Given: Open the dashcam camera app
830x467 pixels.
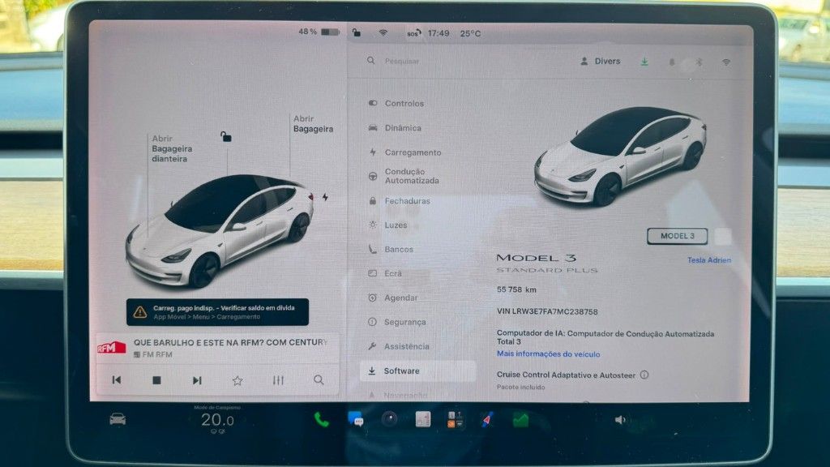Looking at the screenshot, I should (x=389, y=419).
